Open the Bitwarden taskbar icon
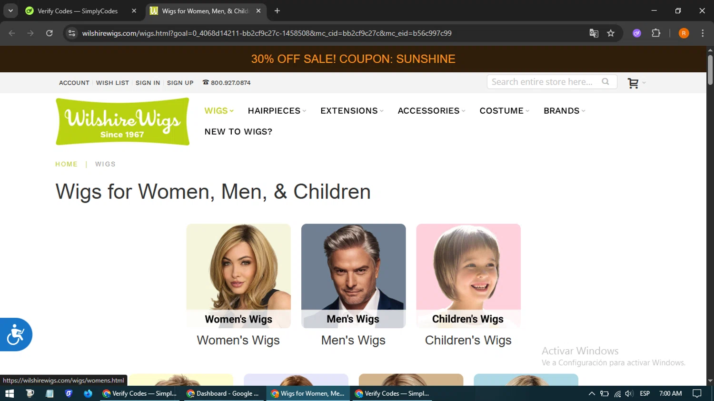Viewport: 714px width, 401px height. pyautogui.click(x=69, y=393)
